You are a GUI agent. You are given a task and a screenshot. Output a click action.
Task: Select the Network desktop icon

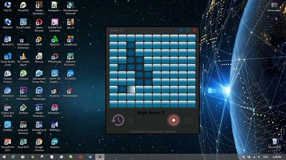(x=8, y=24)
